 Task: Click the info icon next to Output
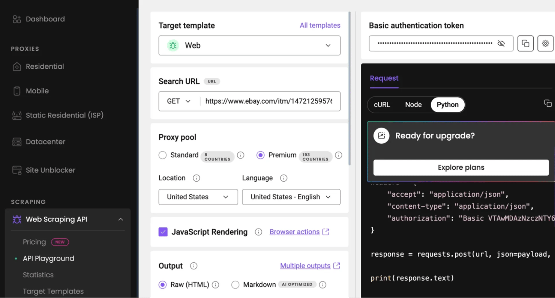click(193, 266)
